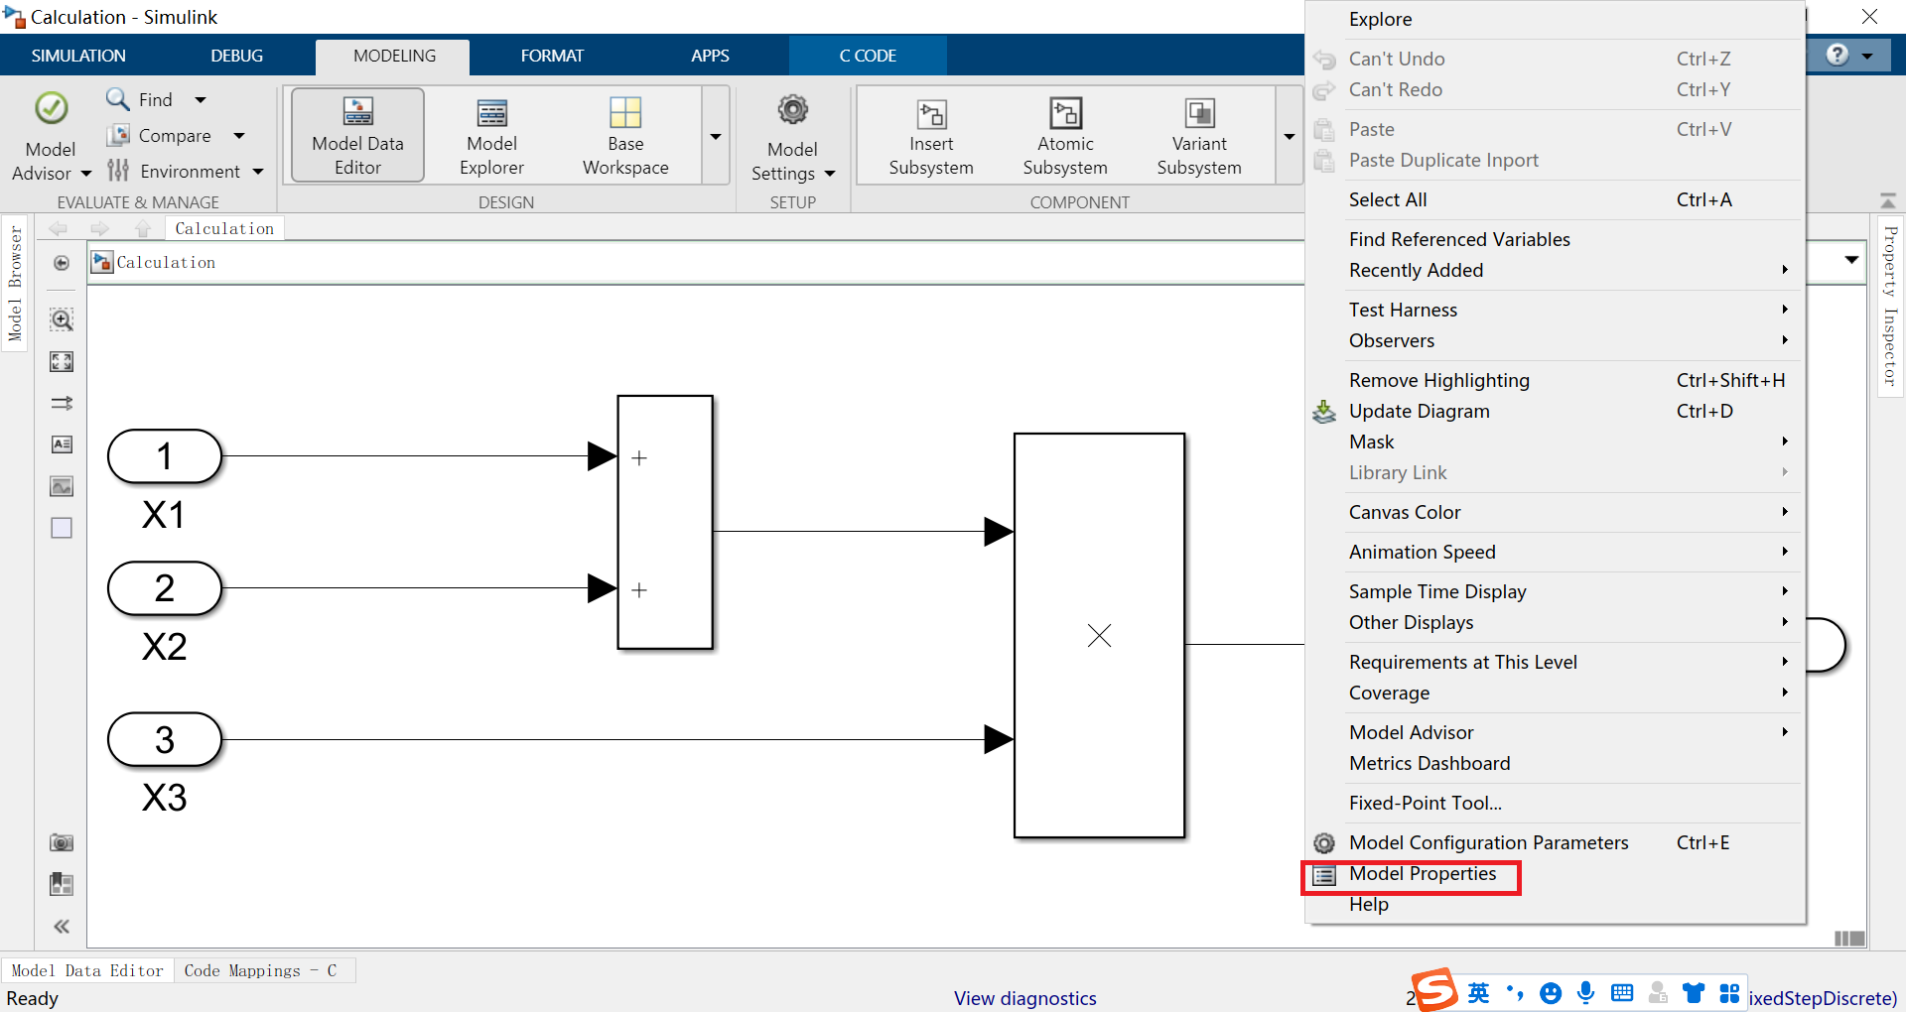Screen dimensions: 1906x1012
Task: Switch to the FORMAT tab
Action: [552, 56]
